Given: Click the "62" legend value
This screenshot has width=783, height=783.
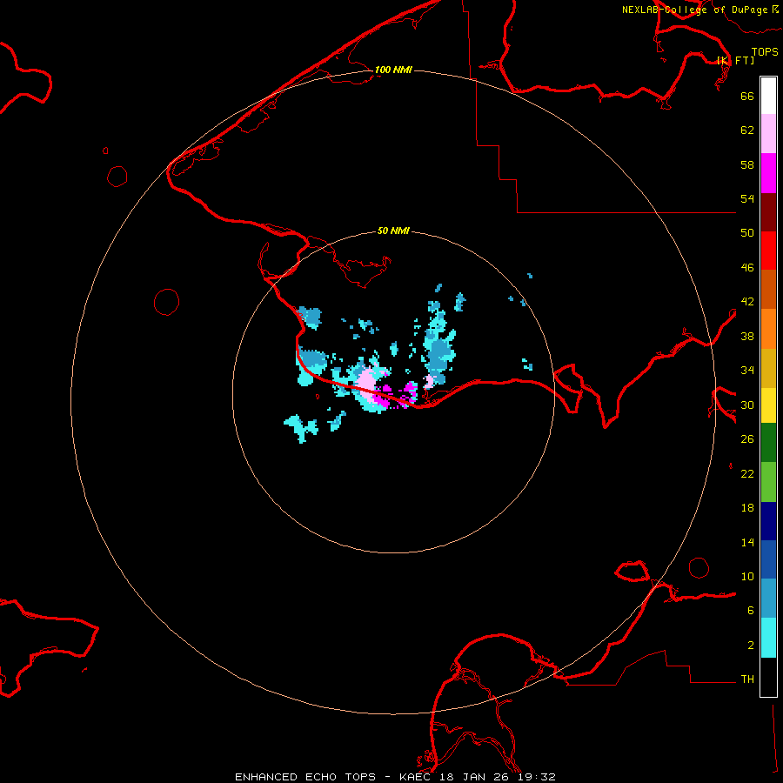Looking at the screenshot, I should 747,130.
